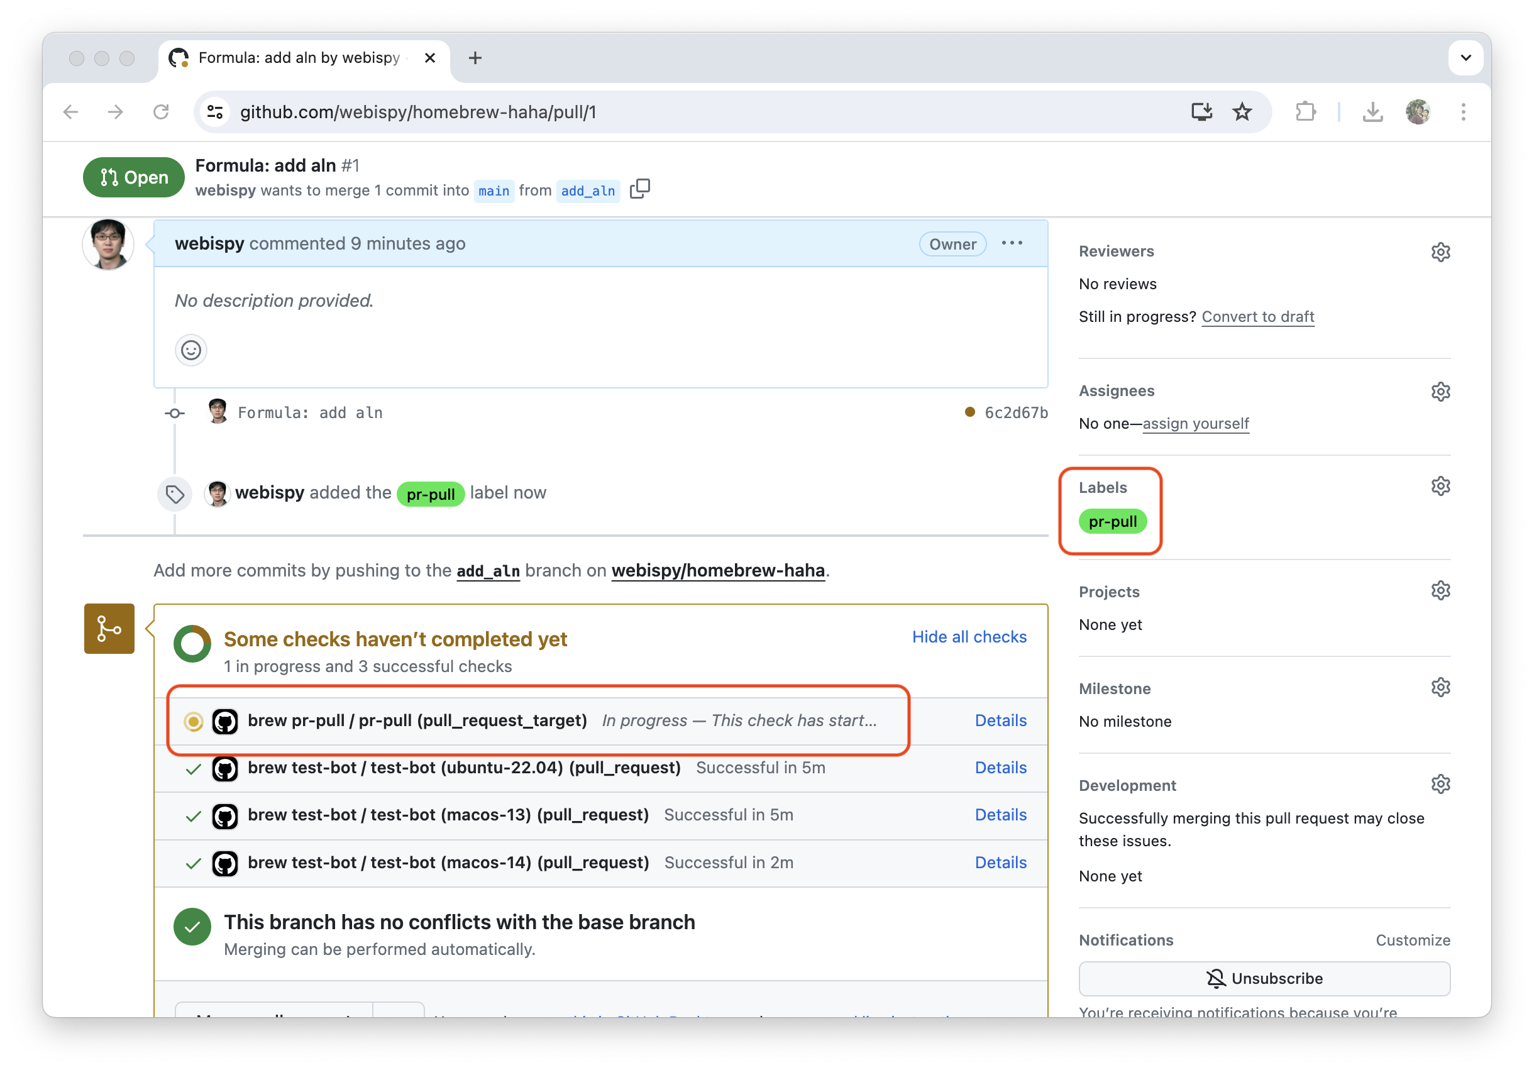Open the Labels gear settings

click(1440, 486)
